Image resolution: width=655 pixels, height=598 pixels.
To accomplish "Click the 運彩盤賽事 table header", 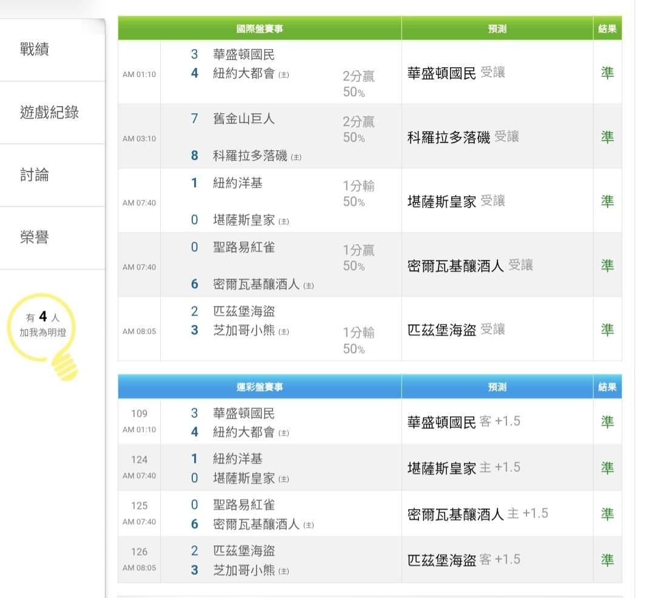I will [260, 387].
